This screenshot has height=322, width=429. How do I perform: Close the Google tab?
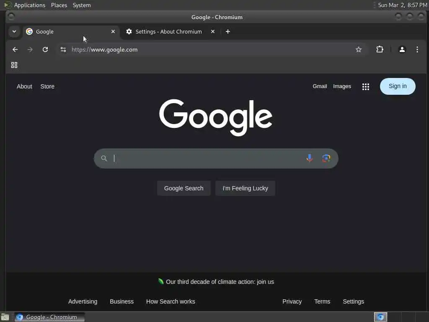pyautogui.click(x=113, y=31)
